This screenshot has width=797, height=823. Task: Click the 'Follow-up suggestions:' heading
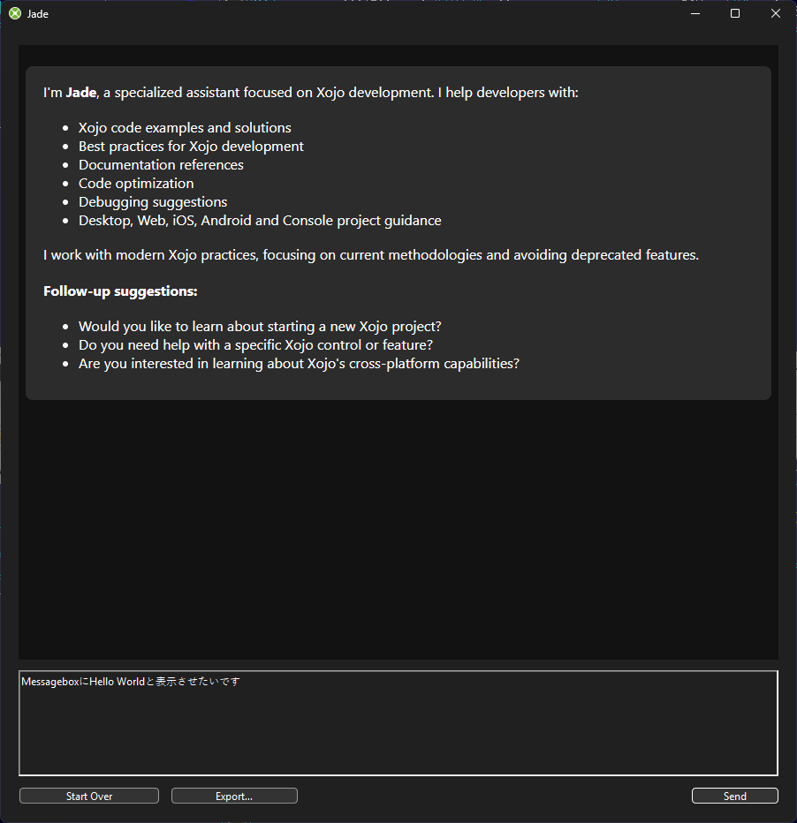[x=120, y=291]
